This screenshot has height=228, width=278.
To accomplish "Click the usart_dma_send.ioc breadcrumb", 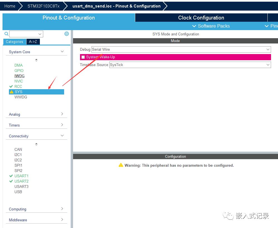I will [x=117, y=6].
